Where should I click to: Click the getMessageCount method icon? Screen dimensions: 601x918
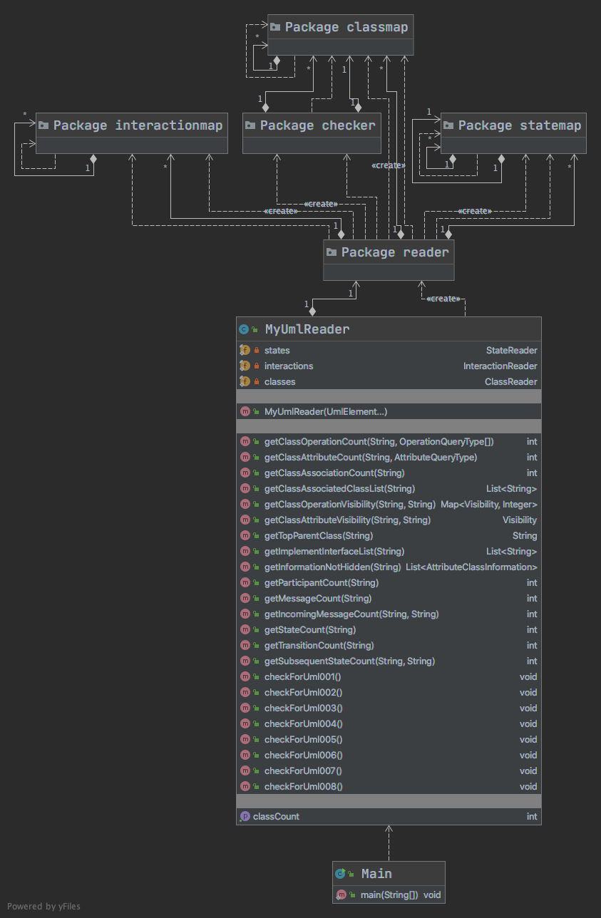click(245, 598)
